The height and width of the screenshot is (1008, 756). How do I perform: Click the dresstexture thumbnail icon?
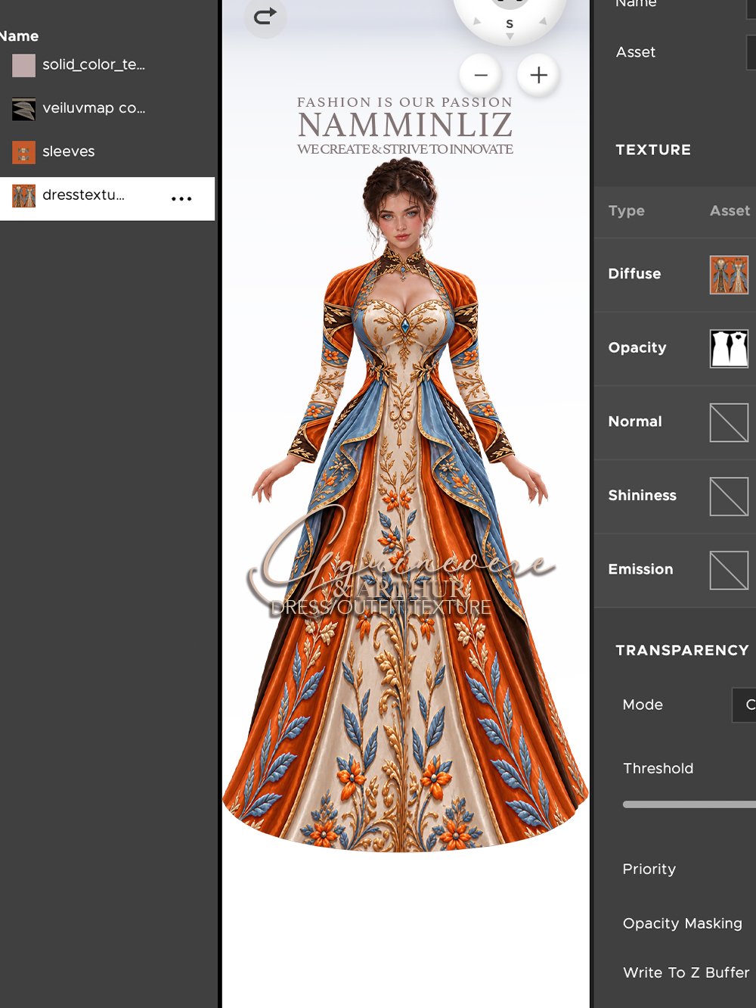(23, 196)
